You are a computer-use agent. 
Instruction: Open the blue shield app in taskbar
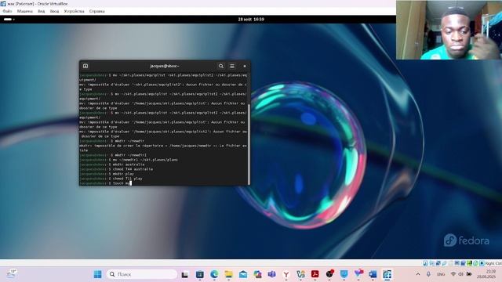coord(344,274)
